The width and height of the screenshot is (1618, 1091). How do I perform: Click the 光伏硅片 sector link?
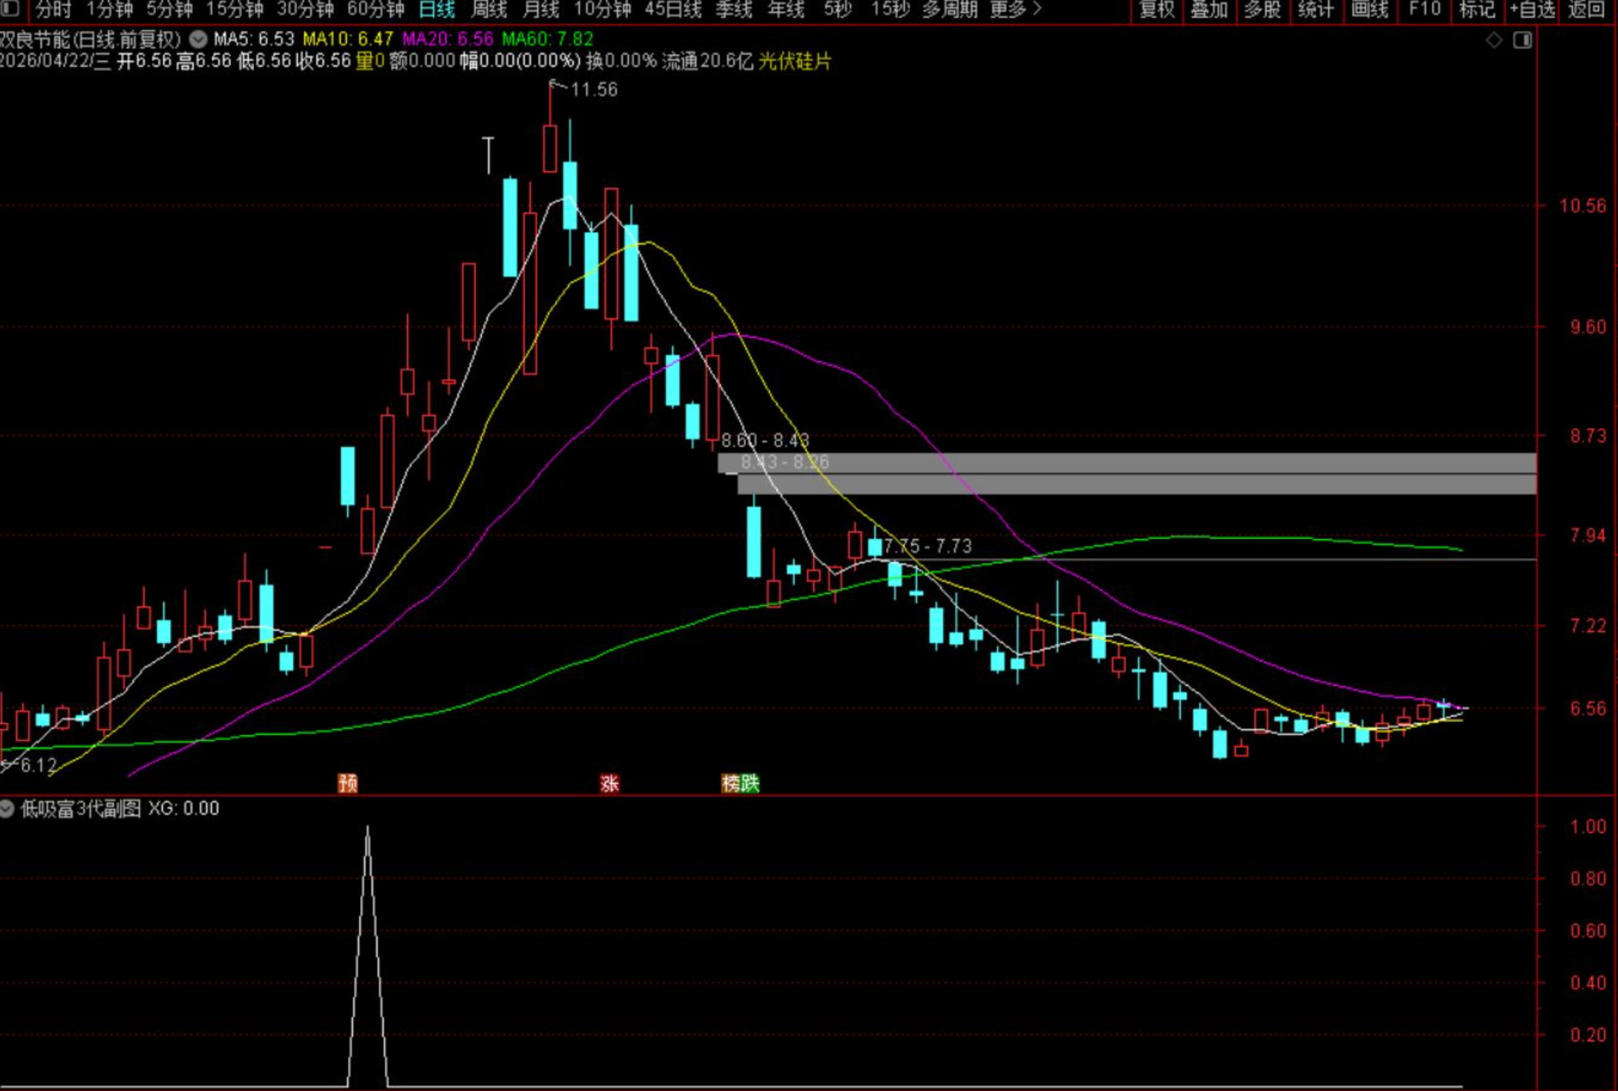pyautogui.click(x=794, y=61)
